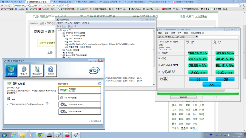This screenshot has height=138, width=246.
Task: Click Device Manager blue help toolbar icon
Action: click(68, 26)
